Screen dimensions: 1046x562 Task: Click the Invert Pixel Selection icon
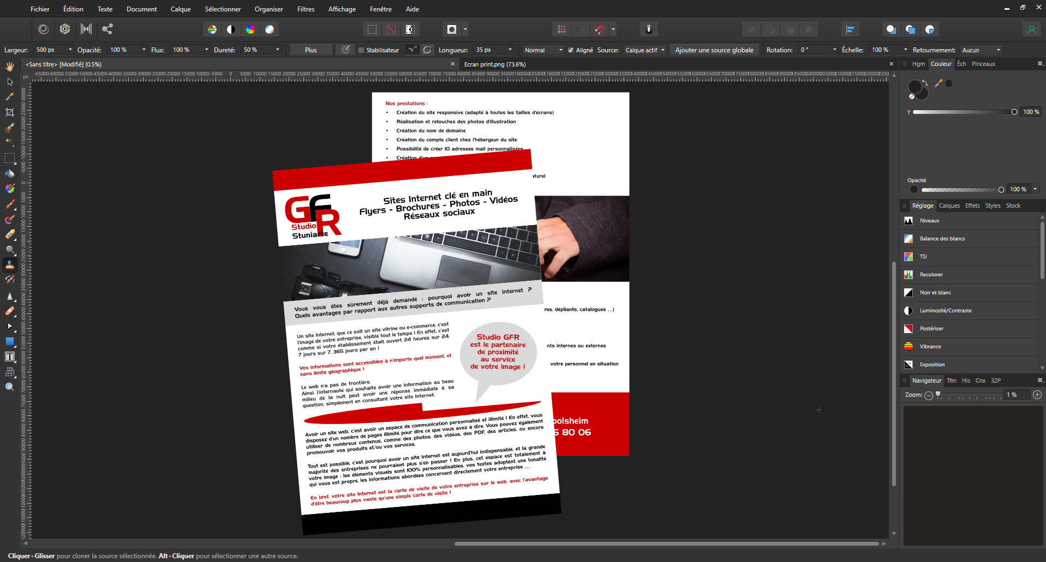(x=410, y=29)
